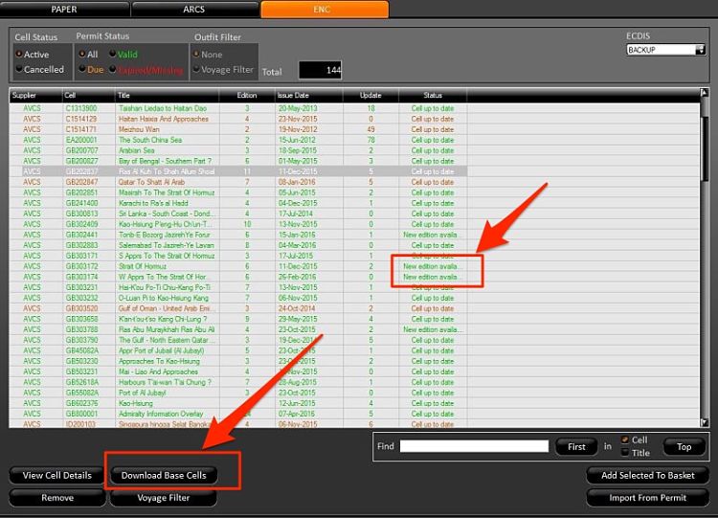Screen dimensions: 718x518
Task: Click in the Find text field
Action: pos(473,447)
